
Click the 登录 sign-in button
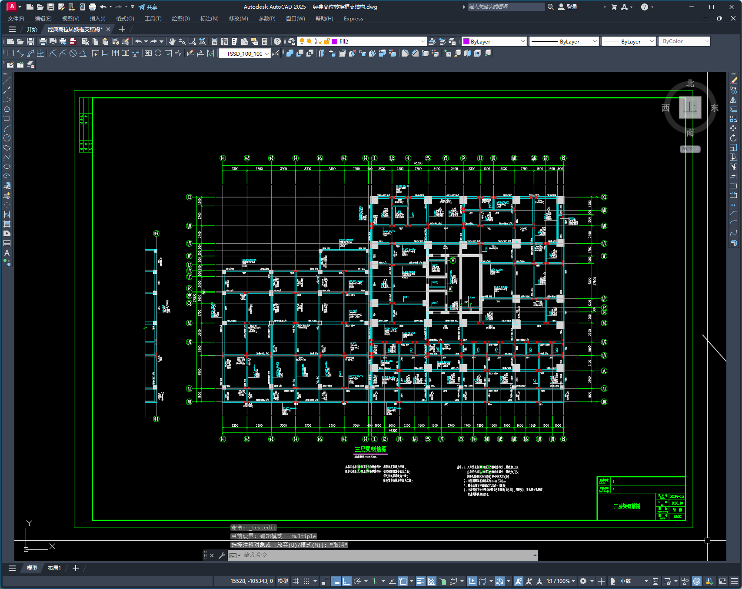568,7
